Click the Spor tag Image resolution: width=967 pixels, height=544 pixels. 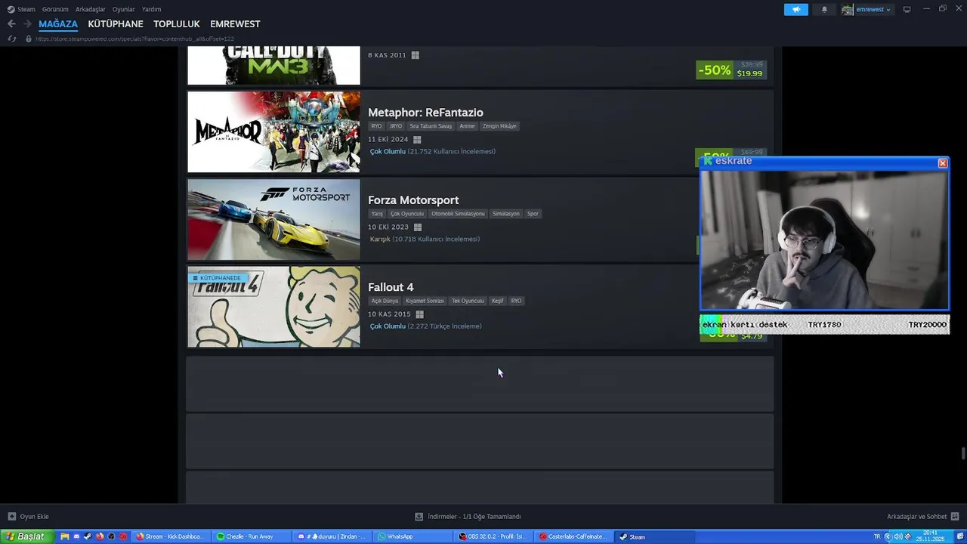(x=533, y=214)
